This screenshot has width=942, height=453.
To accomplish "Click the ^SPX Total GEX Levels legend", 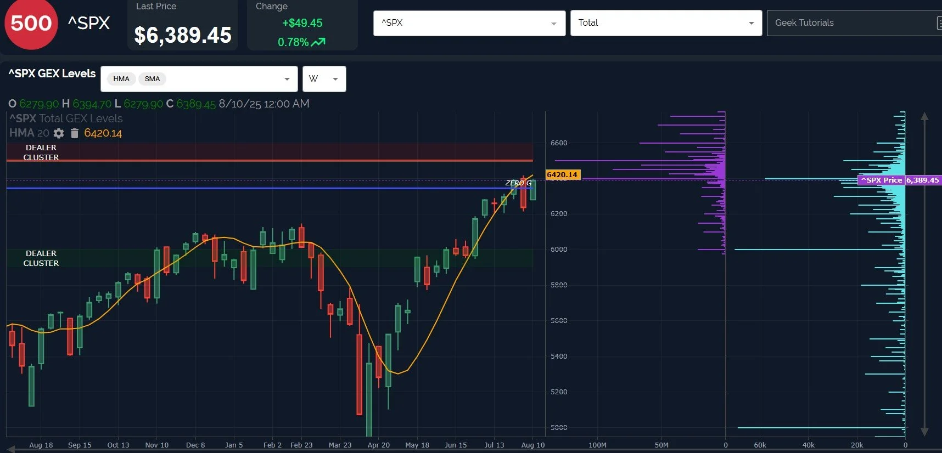I will click(x=66, y=118).
